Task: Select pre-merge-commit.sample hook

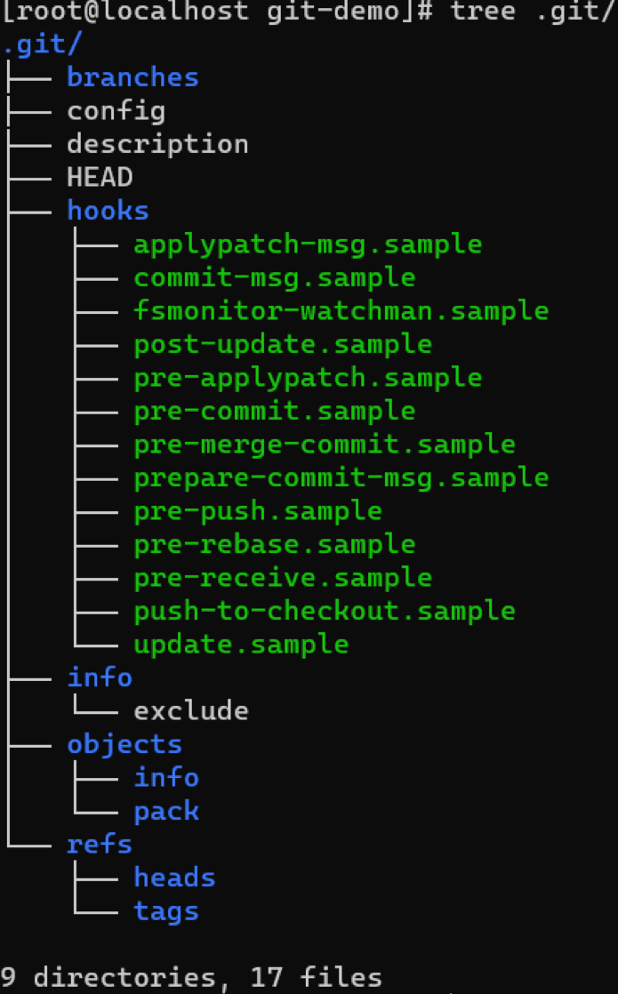Action: (x=325, y=445)
